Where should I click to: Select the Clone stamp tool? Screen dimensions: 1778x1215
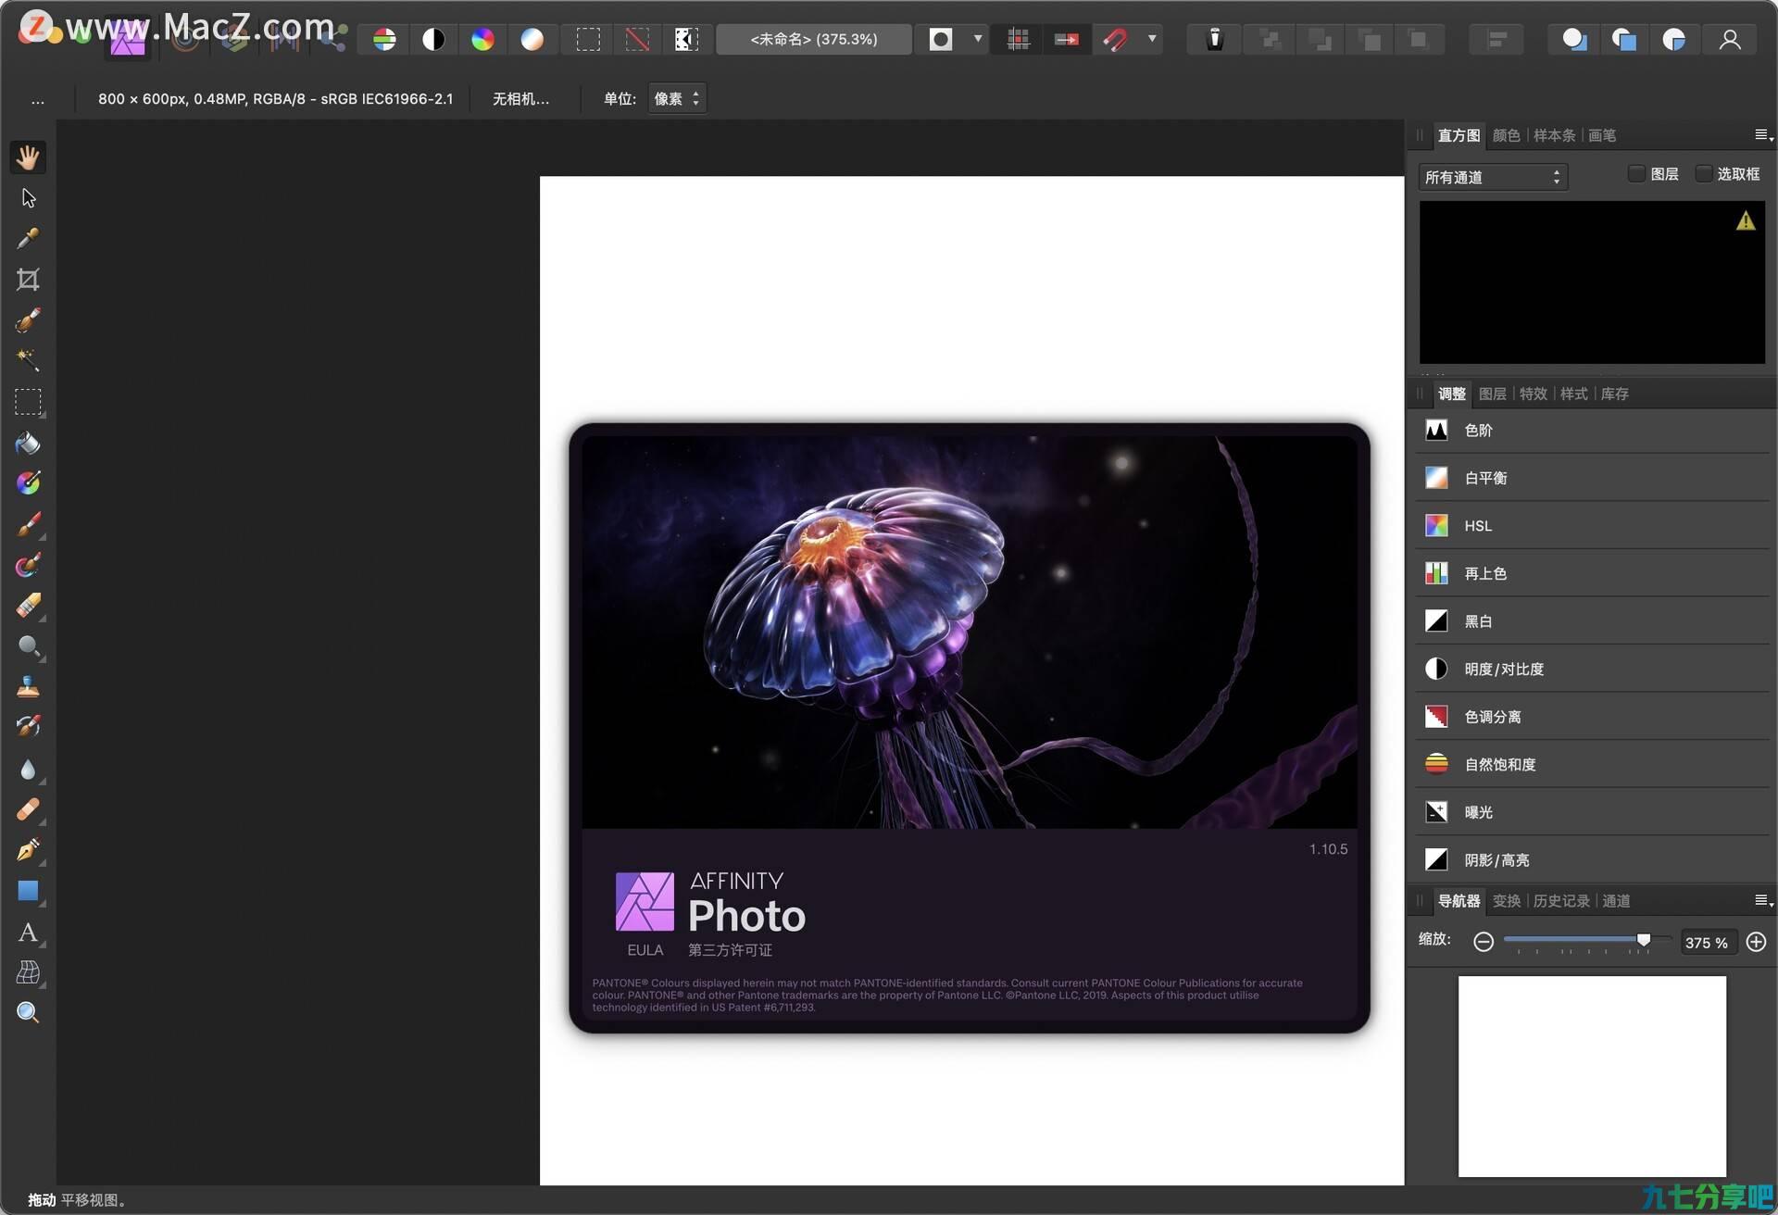28,686
